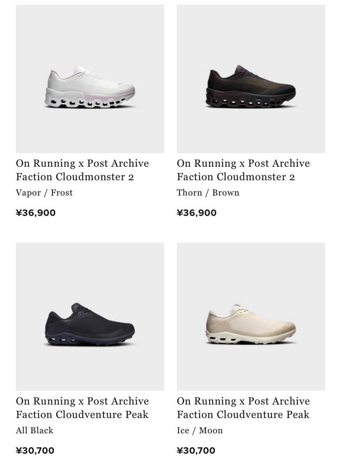
Task: Click the Cloudventure Peak title above All Black
Action: (83, 407)
